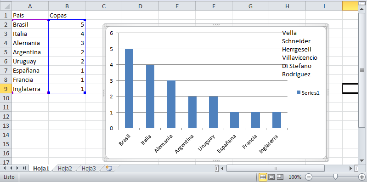Switch to Normal view in status bar
This screenshot has height=182, width=367.
(263, 177)
